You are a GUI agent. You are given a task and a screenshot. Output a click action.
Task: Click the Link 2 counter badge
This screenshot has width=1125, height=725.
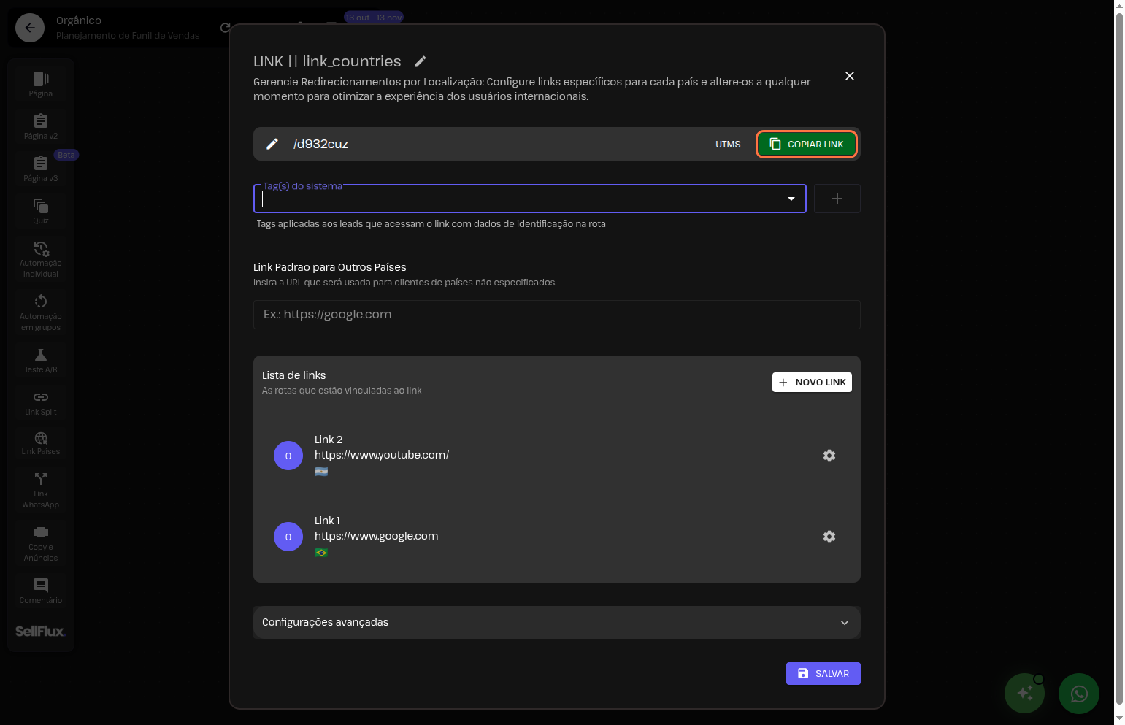click(x=288, y=456)
